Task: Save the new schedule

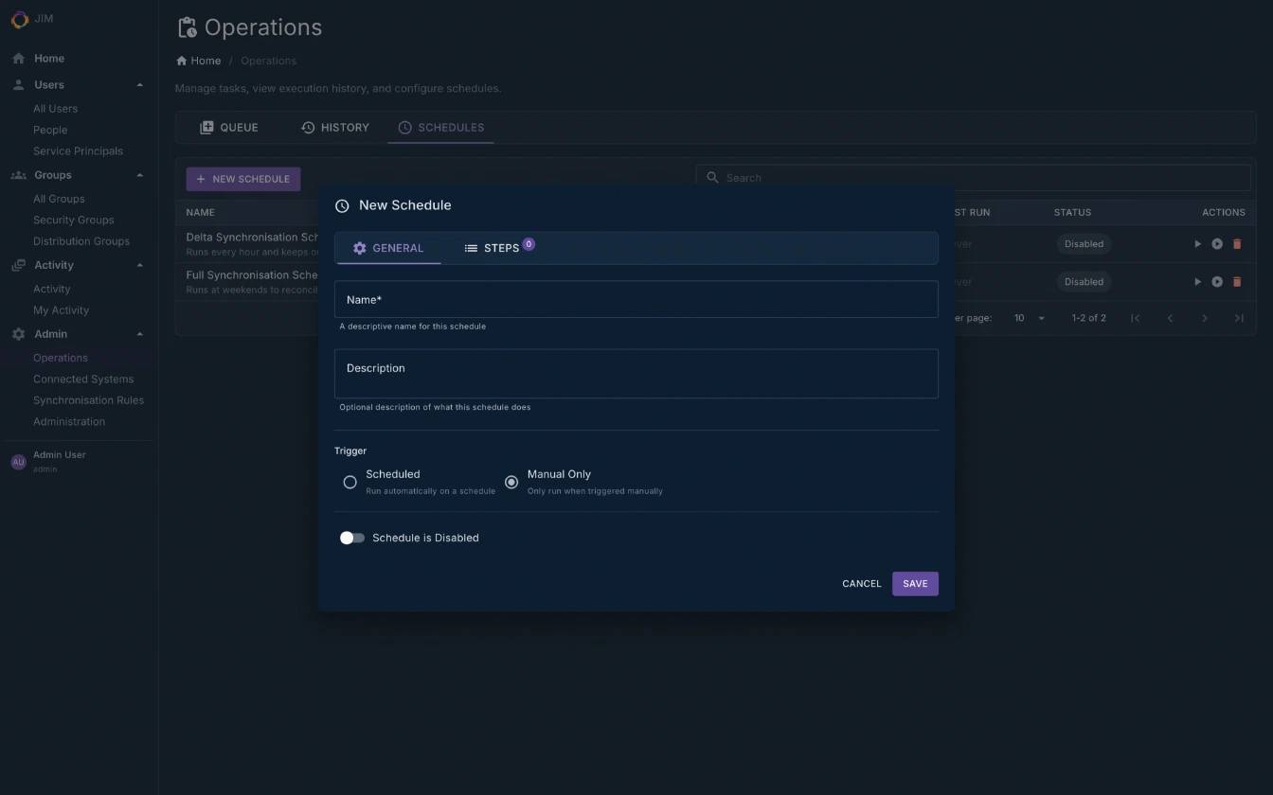Action: pyautogui.click(x=914, y=583)
